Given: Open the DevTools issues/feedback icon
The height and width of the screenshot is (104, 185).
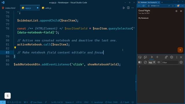Looking at the screenshot, I should 166,57.
